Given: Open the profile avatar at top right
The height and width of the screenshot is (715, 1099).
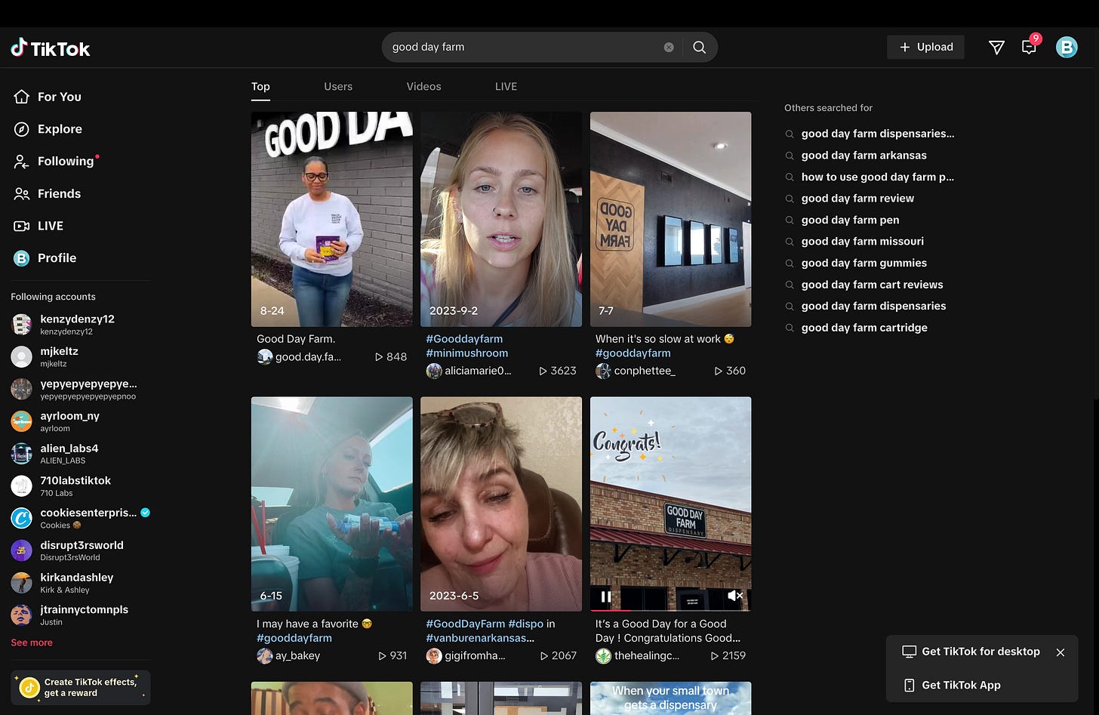Looking at the screenshot, I should [1067, 47].
